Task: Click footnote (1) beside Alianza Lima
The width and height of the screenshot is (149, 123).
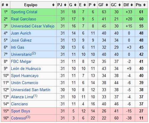Action: [35, 96]
